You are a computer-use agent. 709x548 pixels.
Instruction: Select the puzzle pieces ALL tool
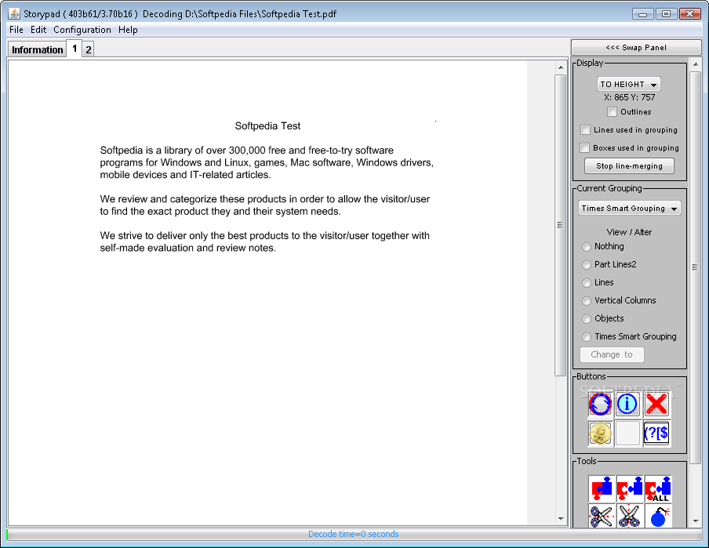tap(658, 488)
